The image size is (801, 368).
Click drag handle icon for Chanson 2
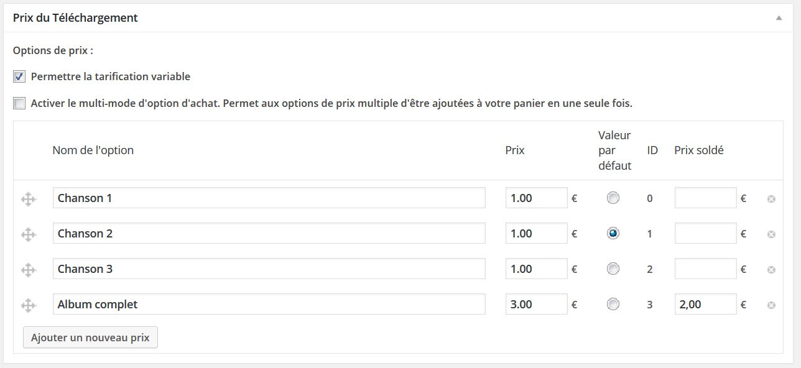tap(27, 234)
